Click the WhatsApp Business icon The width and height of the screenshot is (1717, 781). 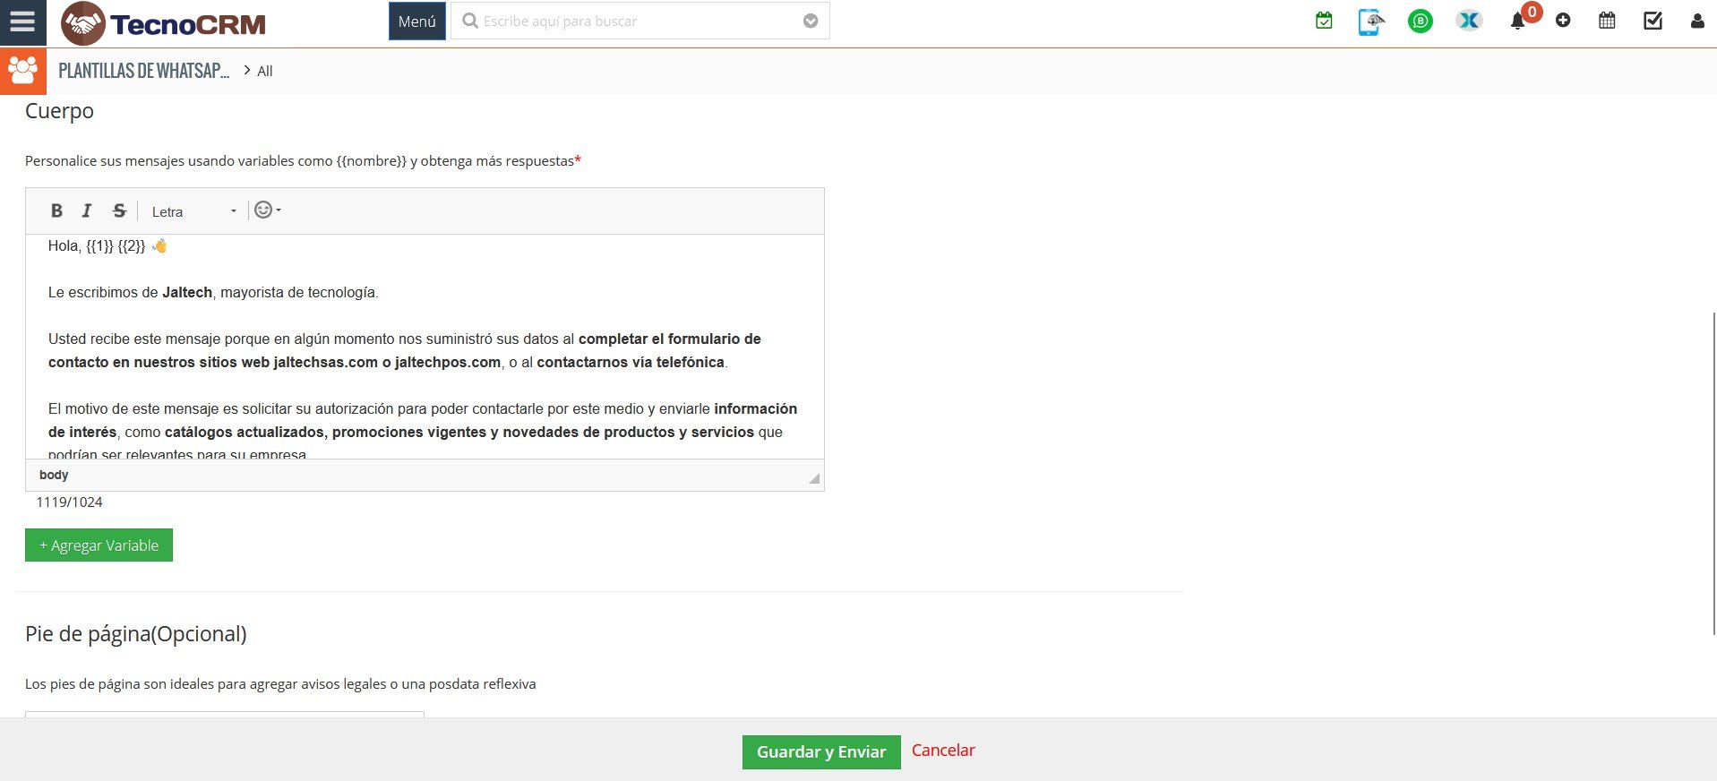tap(1420, 21)
